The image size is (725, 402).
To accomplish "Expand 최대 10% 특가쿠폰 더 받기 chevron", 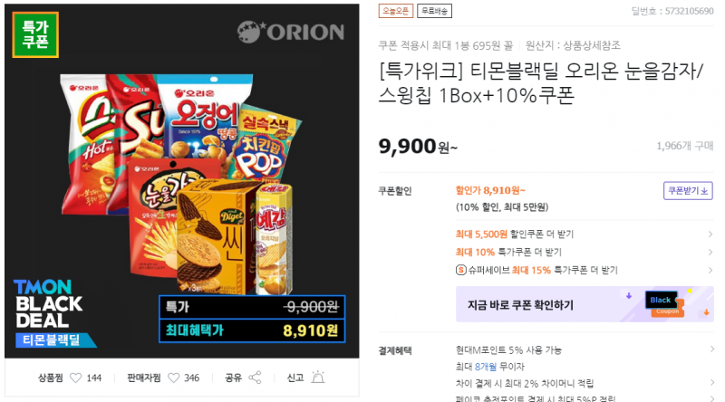I will click(x=710, y=253).
